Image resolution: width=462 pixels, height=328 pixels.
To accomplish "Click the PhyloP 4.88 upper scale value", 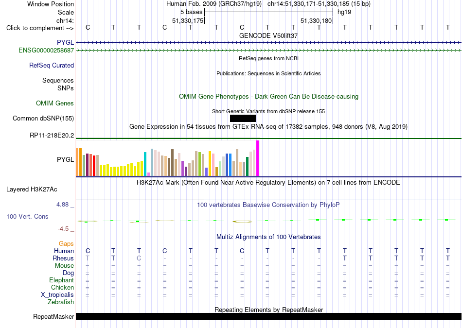I will pyautogui.click(x=62, y=205).
